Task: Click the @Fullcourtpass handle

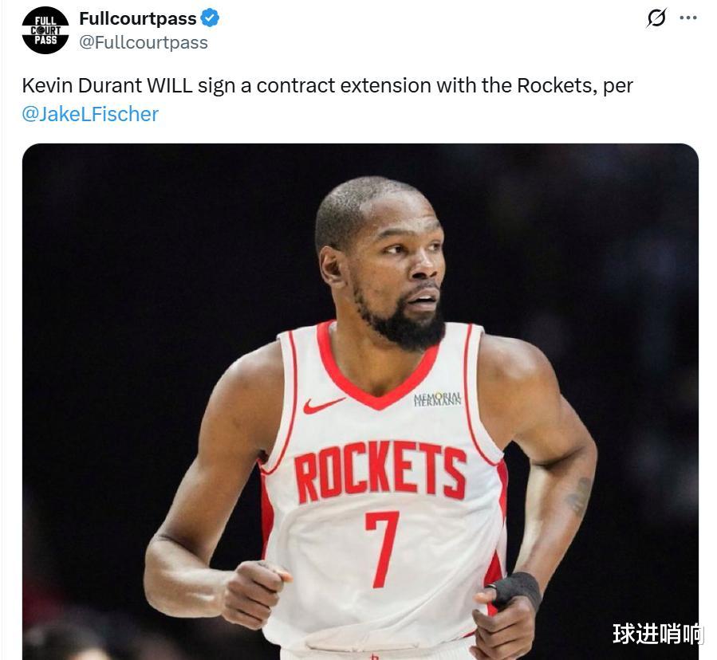Action: pyautogui.click(x=144, y=42)
